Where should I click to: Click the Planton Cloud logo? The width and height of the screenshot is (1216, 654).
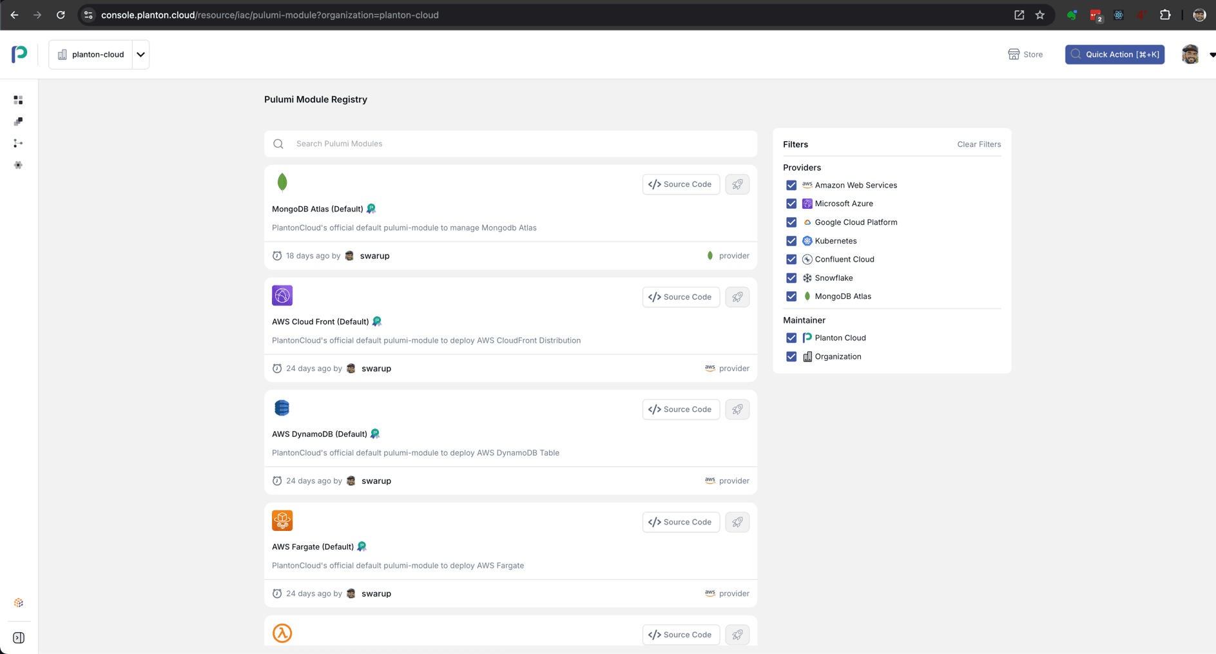tap(19, 54)
